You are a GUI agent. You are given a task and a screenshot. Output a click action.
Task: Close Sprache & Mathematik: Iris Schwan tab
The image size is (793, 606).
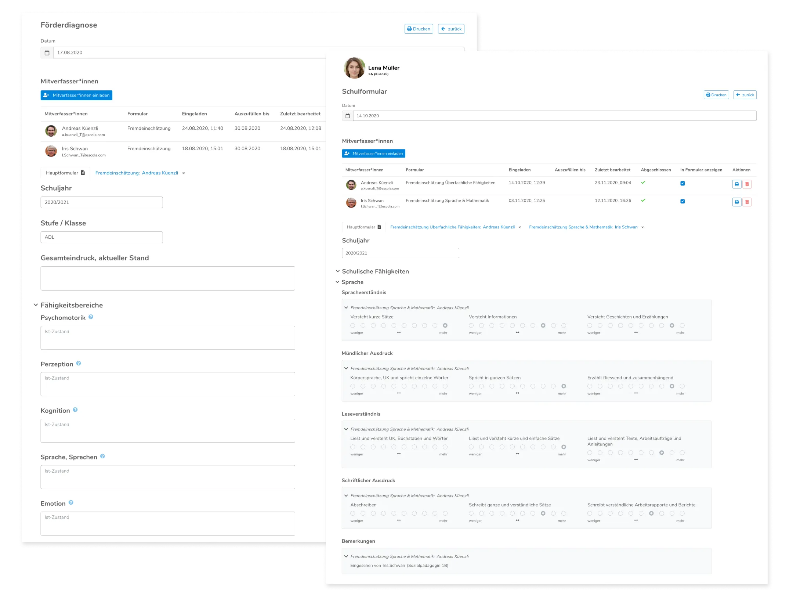(642, 227)
